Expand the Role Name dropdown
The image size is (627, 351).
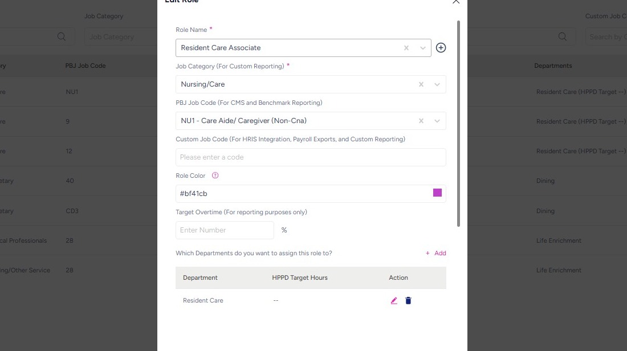tap(423, 48)
